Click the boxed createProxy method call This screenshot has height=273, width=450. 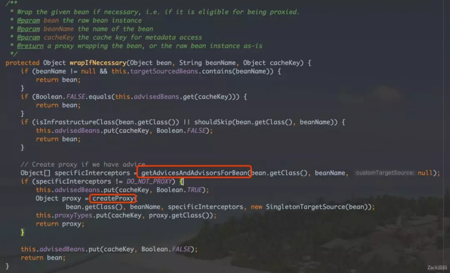(113, 198)
